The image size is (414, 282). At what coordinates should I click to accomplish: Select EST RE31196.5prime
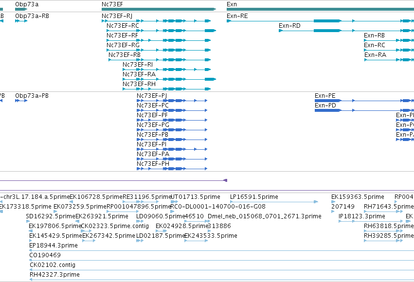tap(147, 197)
